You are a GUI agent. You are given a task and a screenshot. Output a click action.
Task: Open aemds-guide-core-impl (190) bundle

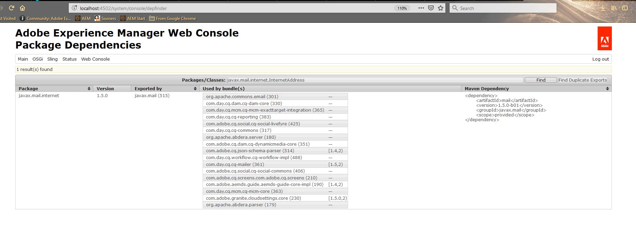(265, 184)
